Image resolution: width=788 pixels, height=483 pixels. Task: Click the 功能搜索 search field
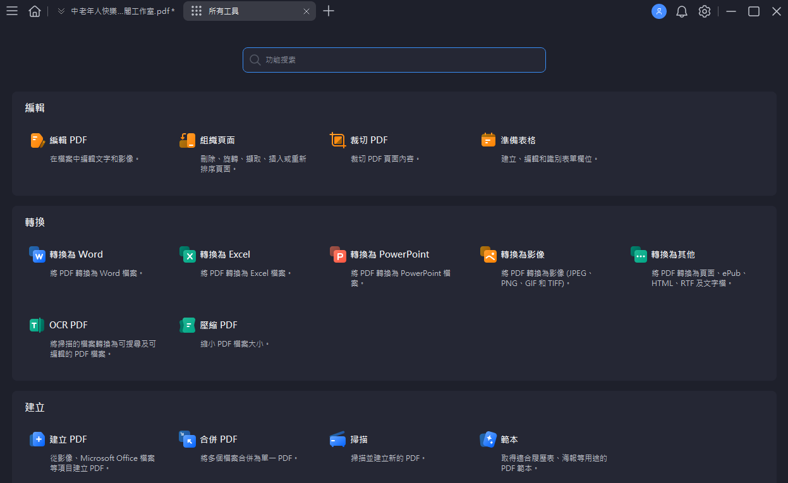pyautogui.click(x=394, y=60)
